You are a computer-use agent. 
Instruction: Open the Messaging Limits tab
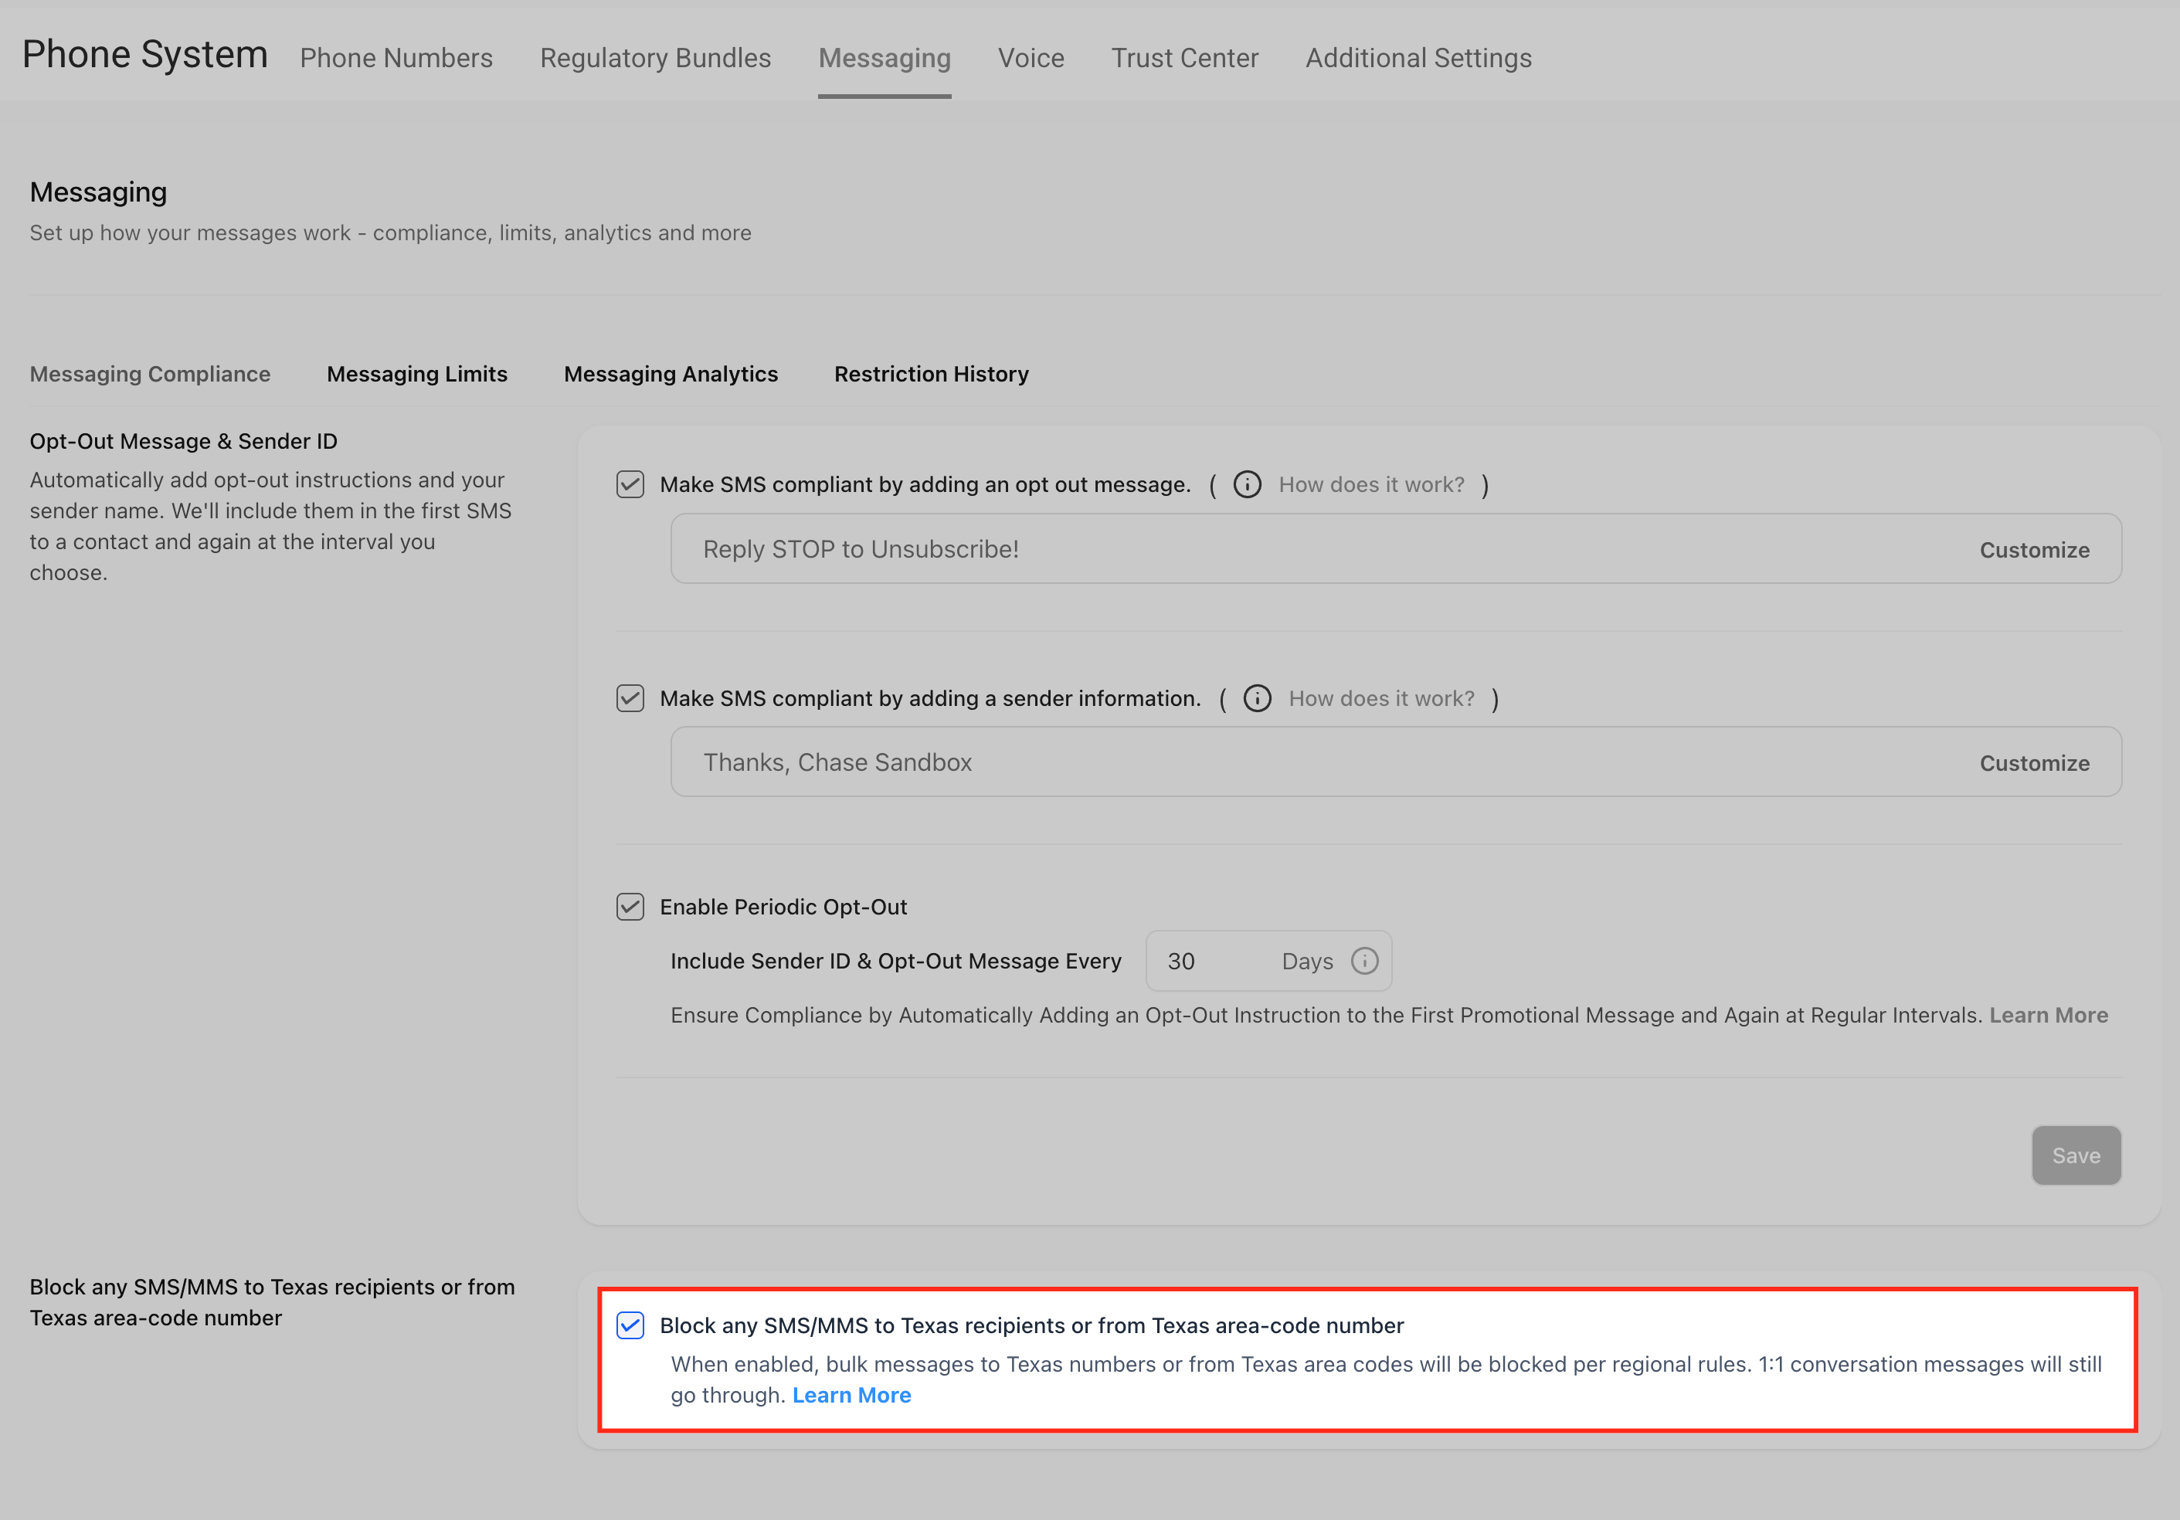coord(417,374)
